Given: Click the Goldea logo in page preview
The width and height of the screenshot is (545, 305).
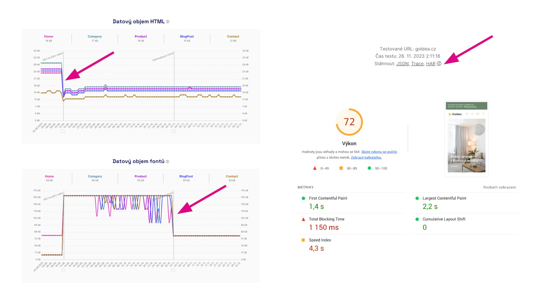Looking at the screenshot, I should click(x=455, y=114).
